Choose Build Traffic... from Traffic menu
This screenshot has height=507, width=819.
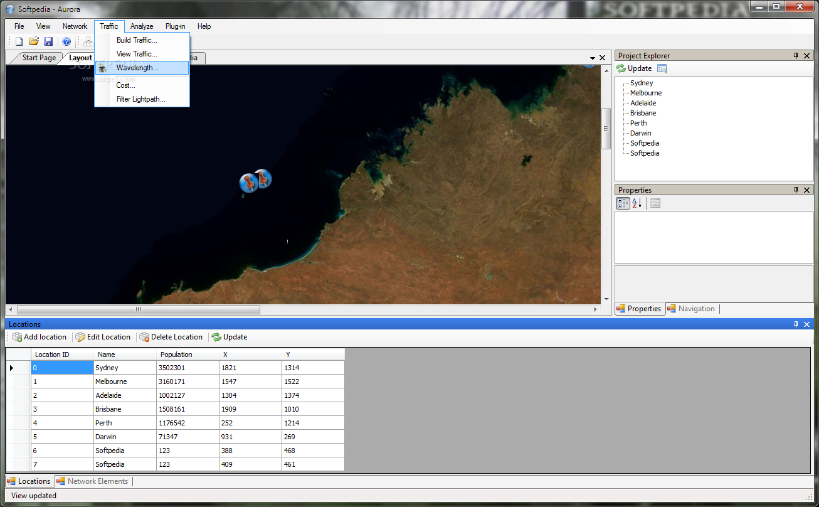click(142, 40)
